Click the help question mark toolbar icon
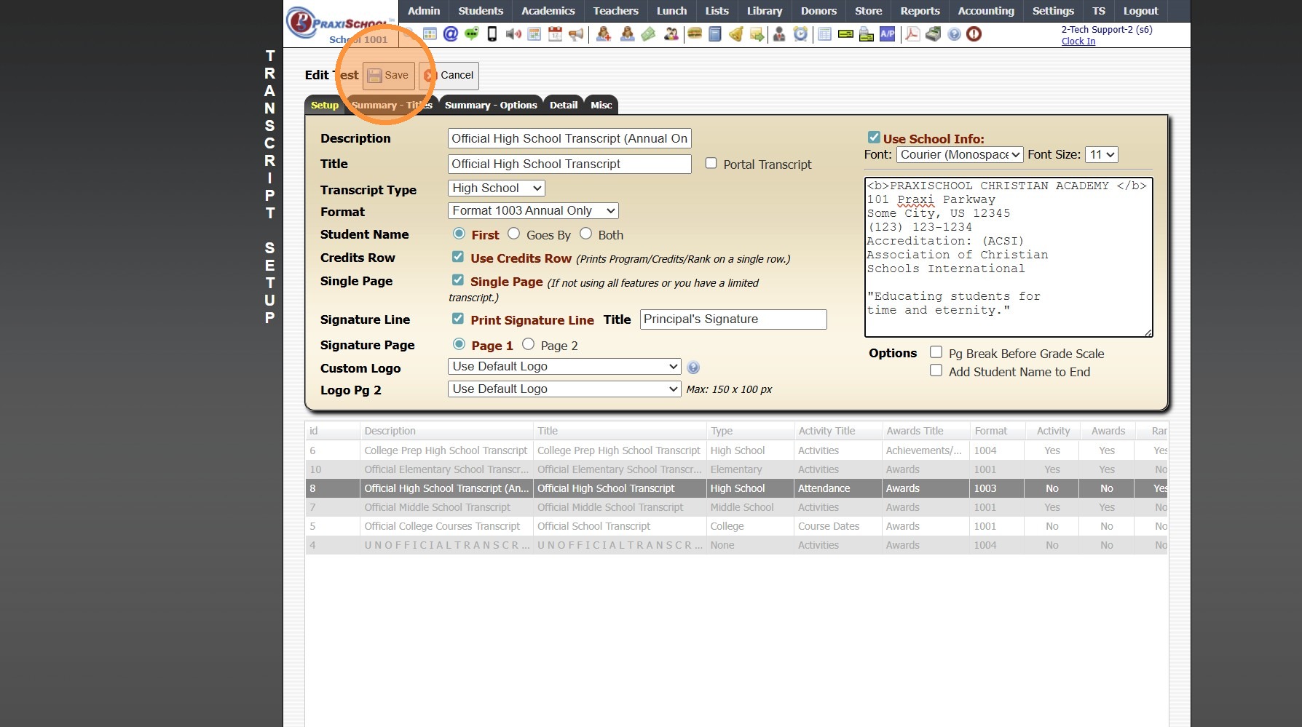This screenshot has height=727, width=1302. pos(954,34)
